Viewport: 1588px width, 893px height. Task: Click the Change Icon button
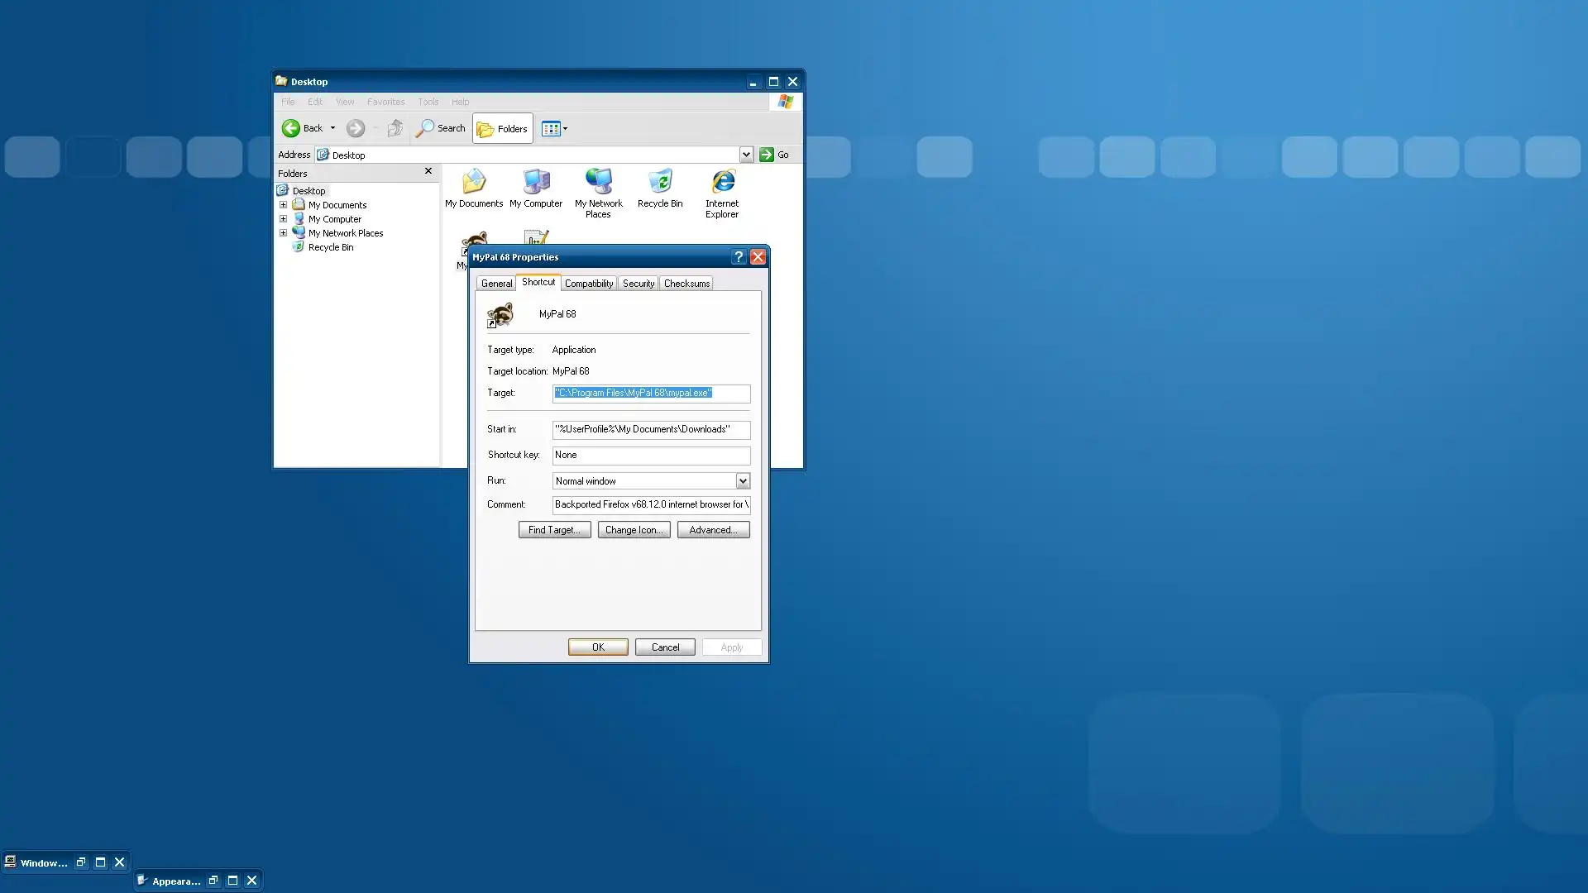(634, 530)
